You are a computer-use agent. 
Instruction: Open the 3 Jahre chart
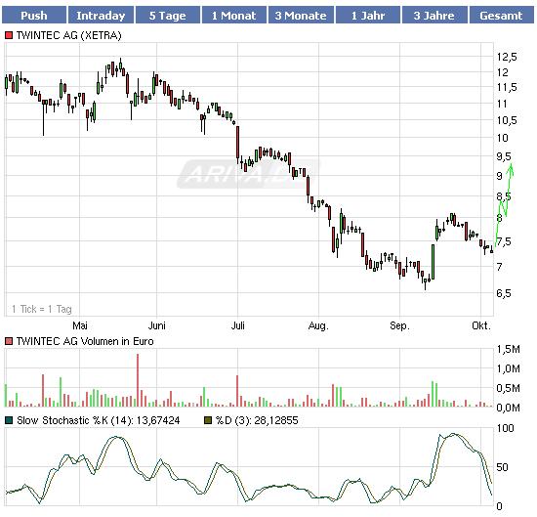(434, 16)
